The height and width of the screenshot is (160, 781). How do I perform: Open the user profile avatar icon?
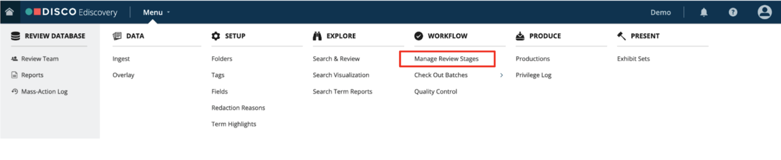coord(765,12)
